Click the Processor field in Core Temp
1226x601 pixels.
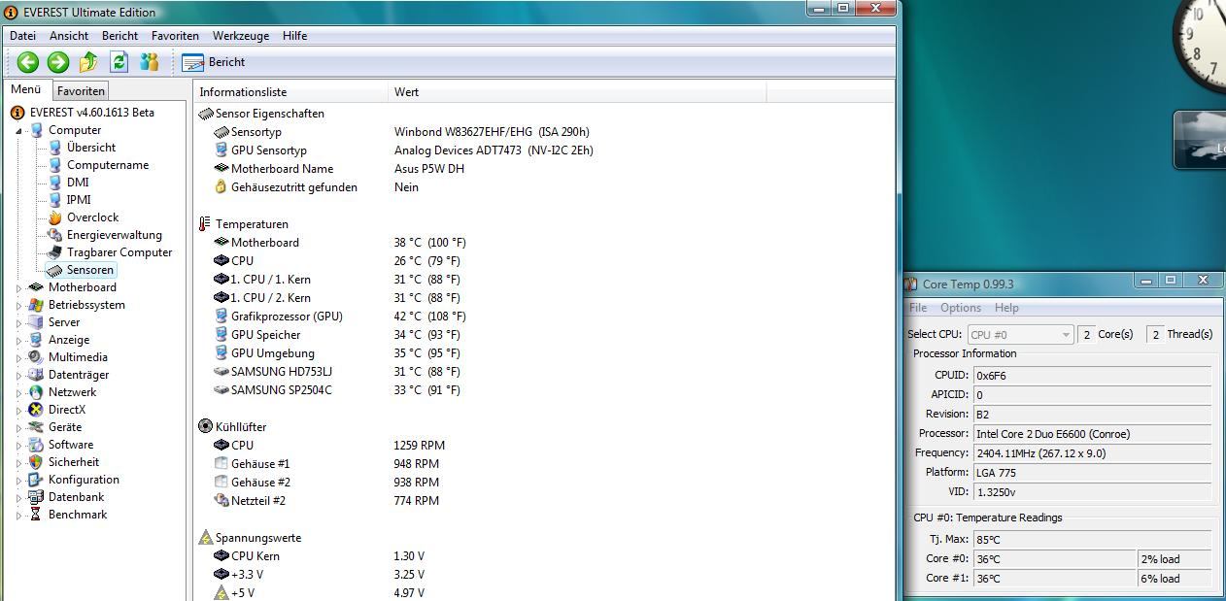point(1092,434)
